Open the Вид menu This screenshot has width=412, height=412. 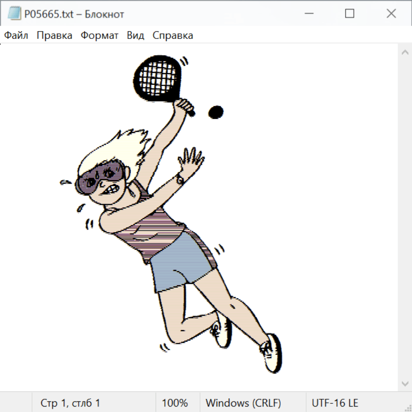[136, 36]
